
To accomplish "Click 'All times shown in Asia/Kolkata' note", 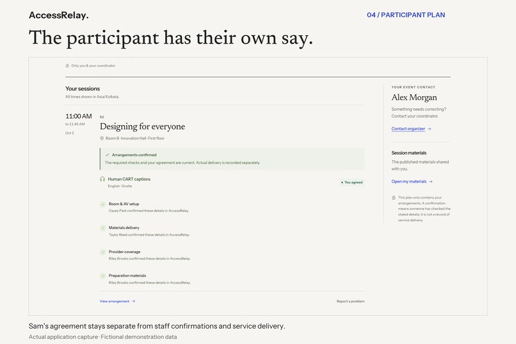I will 92,97.
